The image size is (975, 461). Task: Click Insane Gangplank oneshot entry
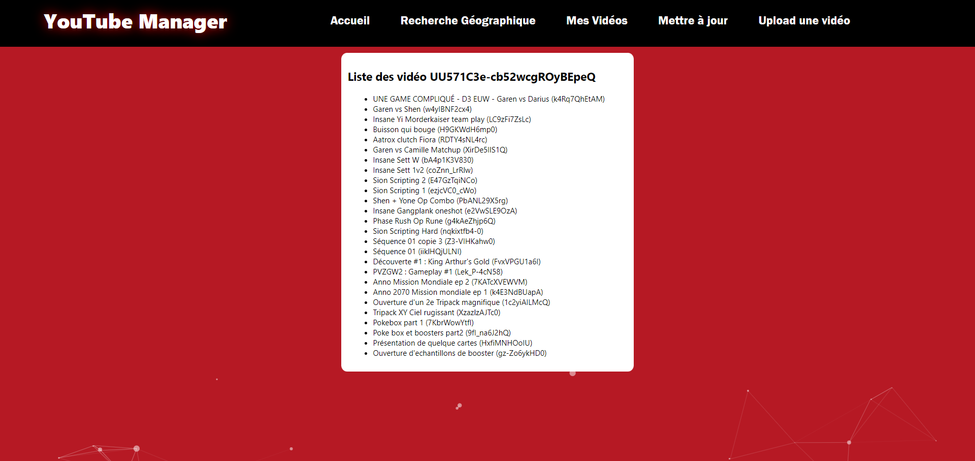tap(445, 211)
